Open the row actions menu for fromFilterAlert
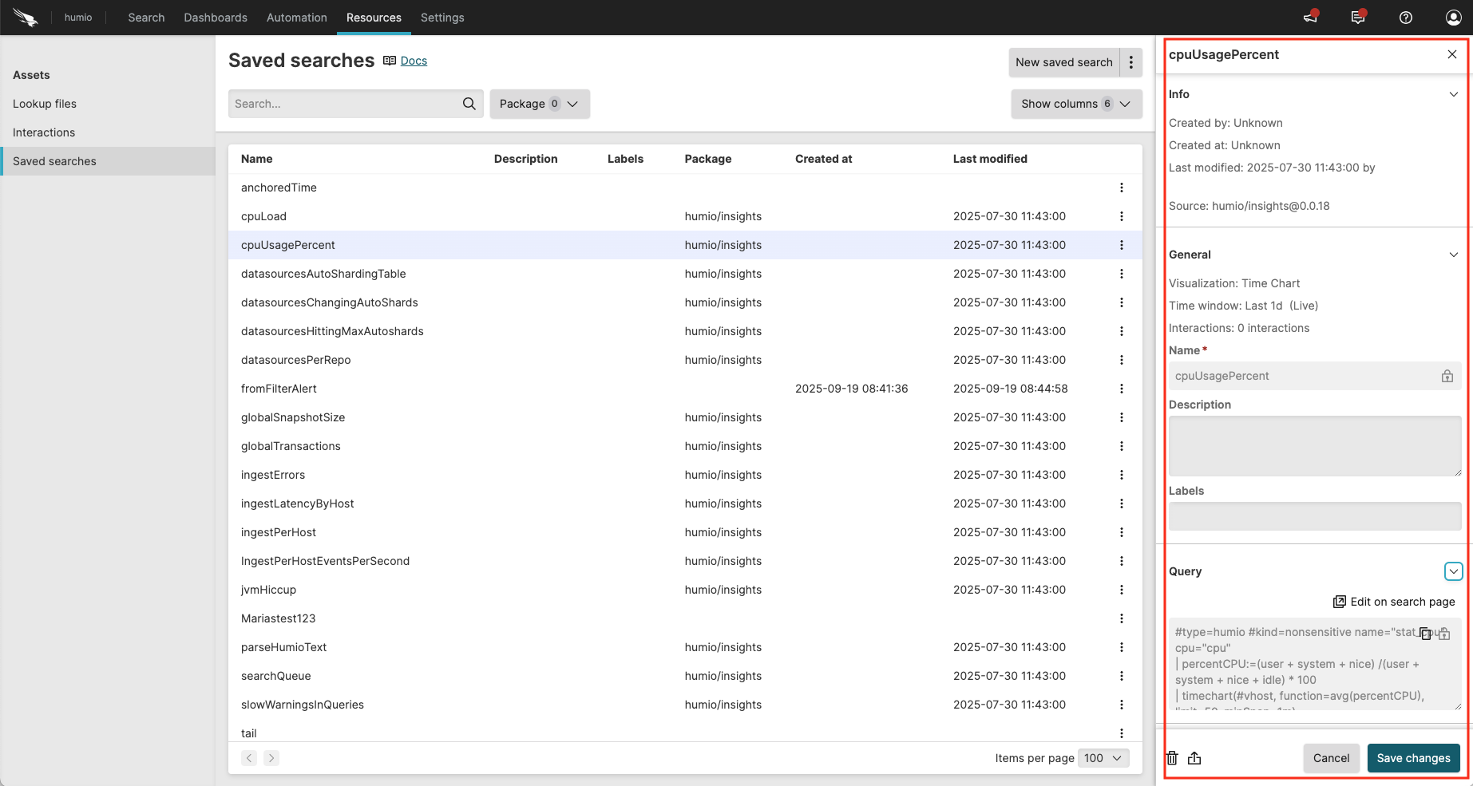This screenshot has height=786, width=1473. pyautogui.click(x=1122, y=389)
